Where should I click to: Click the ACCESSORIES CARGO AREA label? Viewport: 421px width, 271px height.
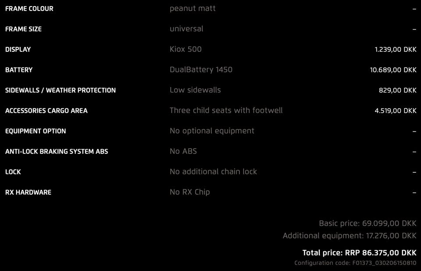[46, 111]
